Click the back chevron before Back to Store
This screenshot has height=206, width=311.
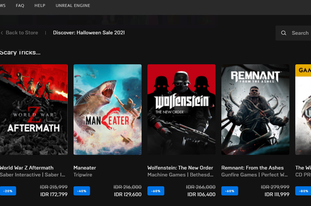(x=2, y=33)
